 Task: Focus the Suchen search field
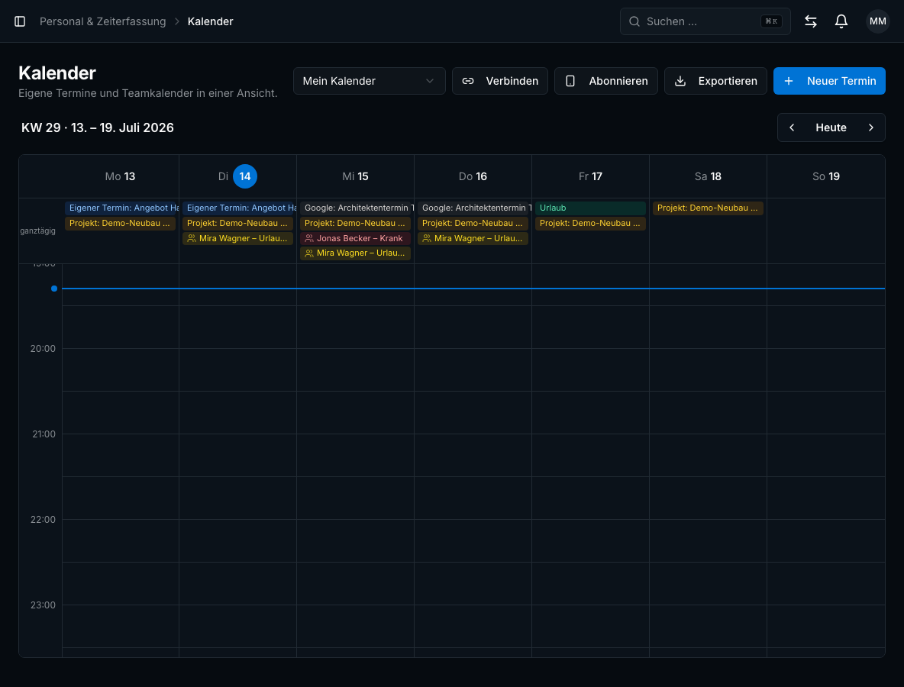point(705,21)
